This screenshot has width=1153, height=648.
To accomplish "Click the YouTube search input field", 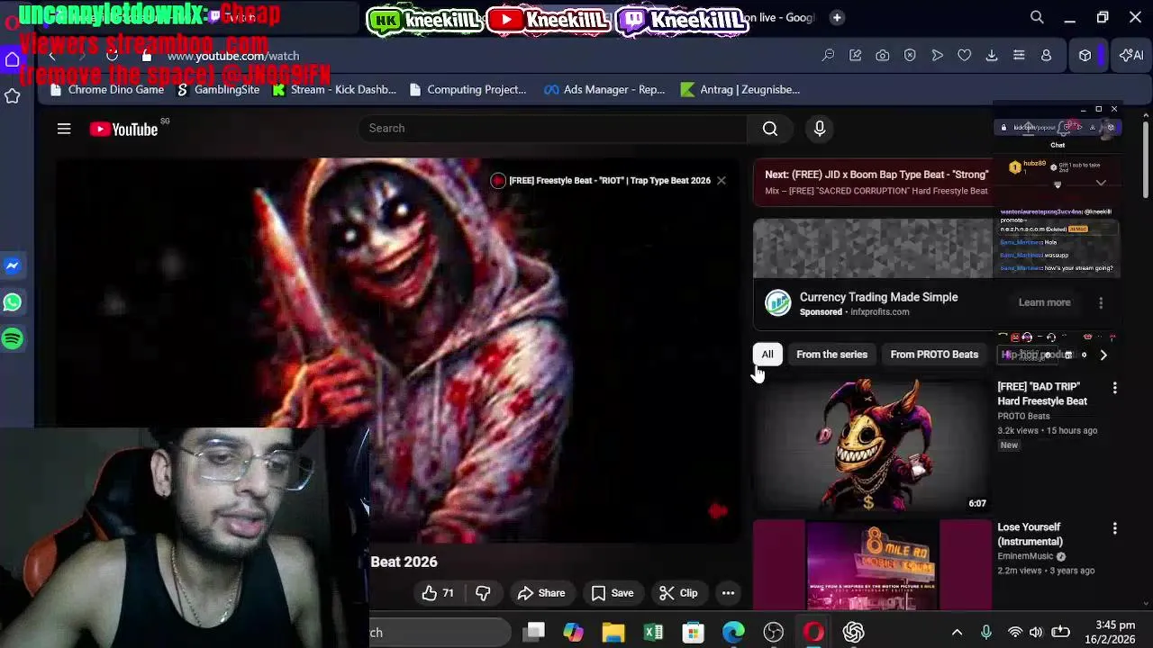I will (x=552, y=129).
